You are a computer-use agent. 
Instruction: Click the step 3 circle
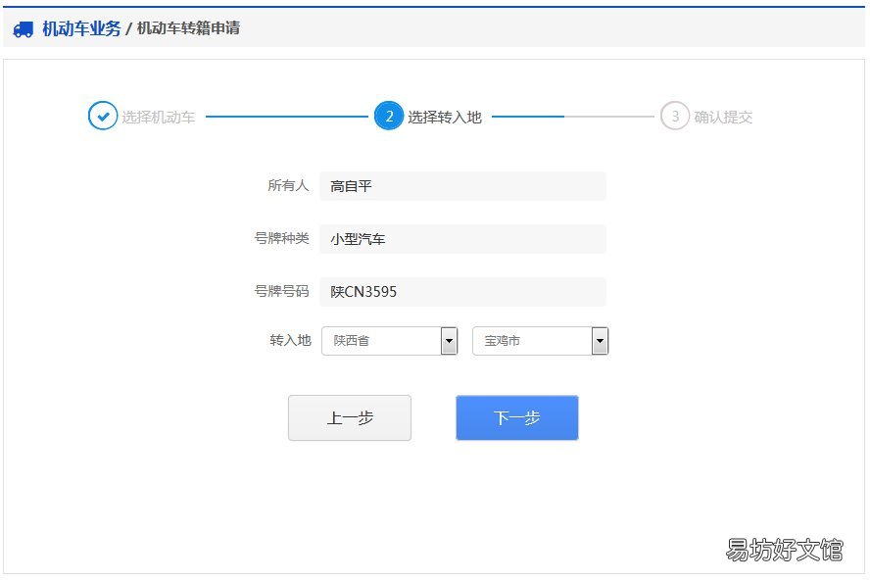tap(675, 116)
